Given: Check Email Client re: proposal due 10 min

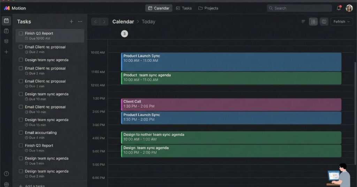Looking at the screenshot, I should [x=21, y=107].
